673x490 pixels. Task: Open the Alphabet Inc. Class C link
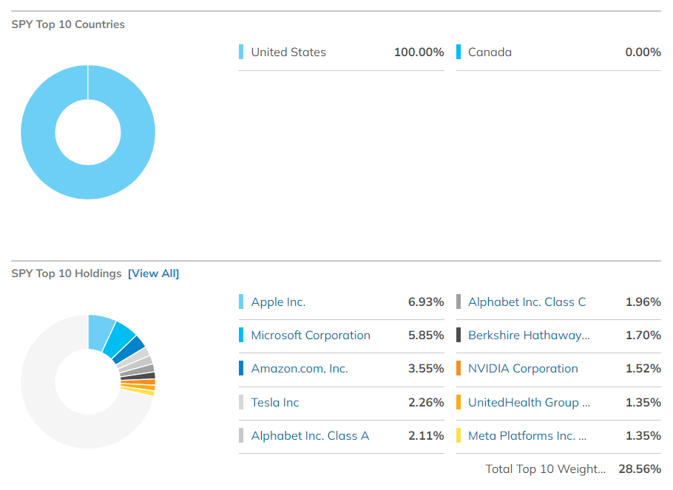pos(527,302)
